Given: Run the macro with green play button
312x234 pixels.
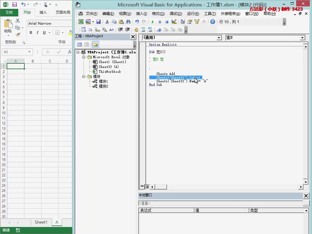Looking at the screenshot, I should tap(153, 22).
